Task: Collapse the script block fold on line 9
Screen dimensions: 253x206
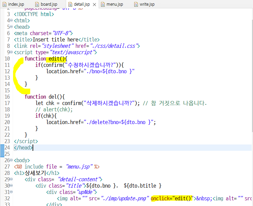Action: click(x=11, y=52)
